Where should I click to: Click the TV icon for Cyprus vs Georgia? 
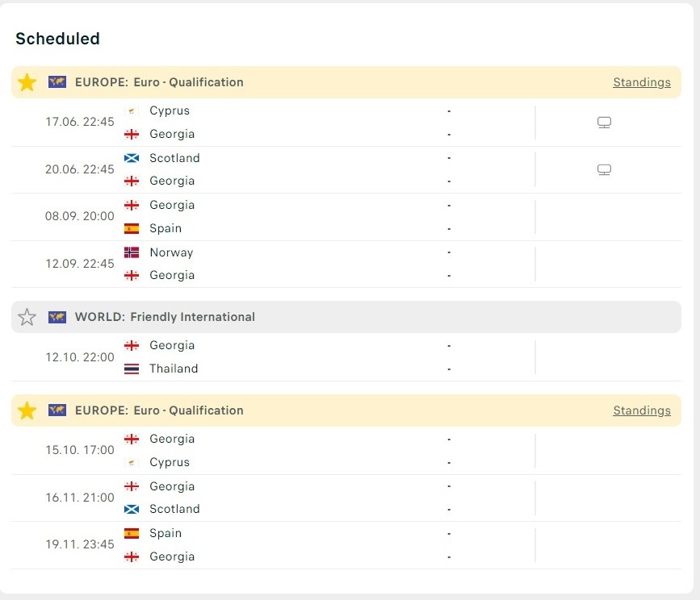(604, 122)
